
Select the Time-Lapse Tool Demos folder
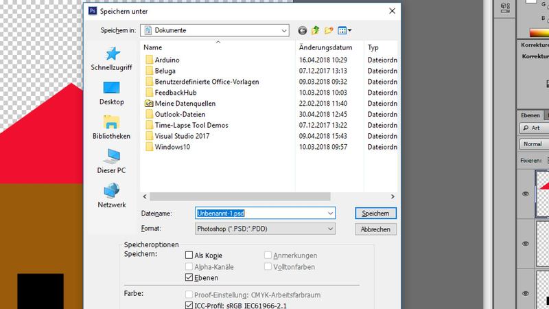coord(187,125)
